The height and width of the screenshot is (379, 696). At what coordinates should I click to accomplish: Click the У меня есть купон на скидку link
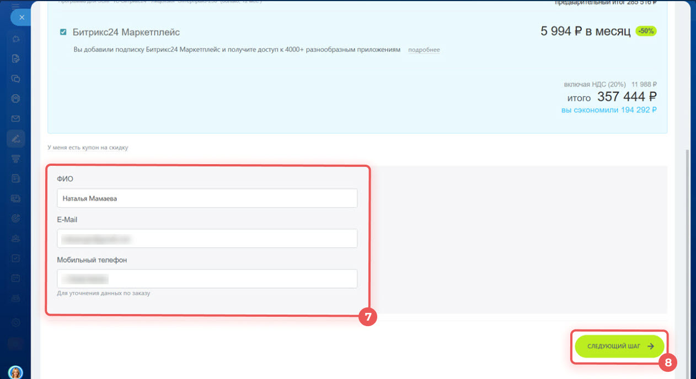click(x=88, y=148)
